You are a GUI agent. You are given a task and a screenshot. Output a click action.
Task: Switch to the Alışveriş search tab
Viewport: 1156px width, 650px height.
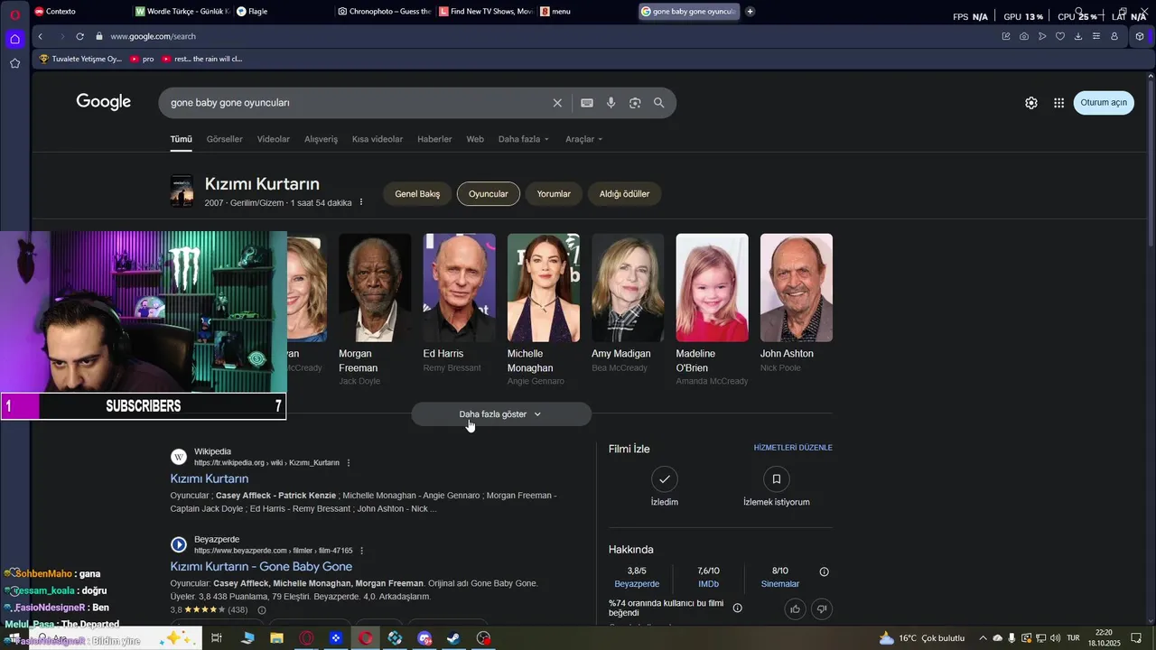321,139
